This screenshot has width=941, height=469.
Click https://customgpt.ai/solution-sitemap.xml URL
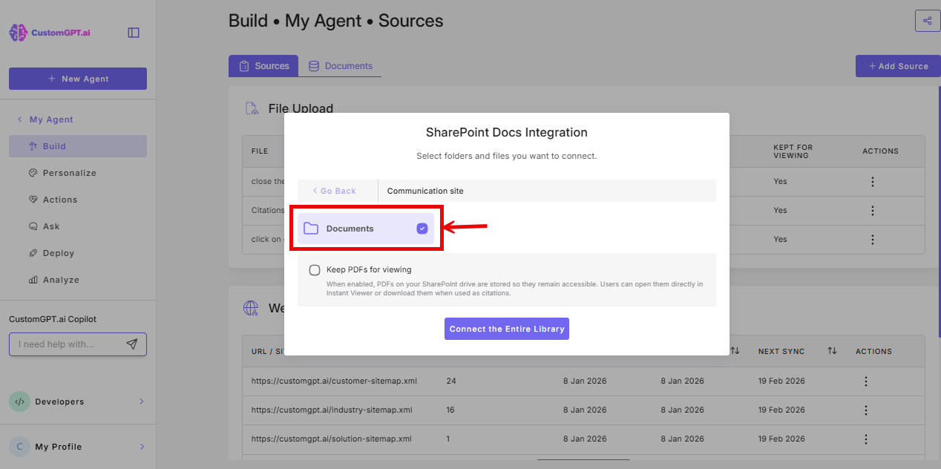[332, 439]
